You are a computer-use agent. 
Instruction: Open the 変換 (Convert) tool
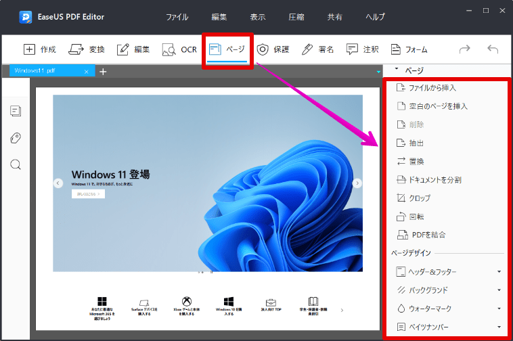(x=87, y=49)
